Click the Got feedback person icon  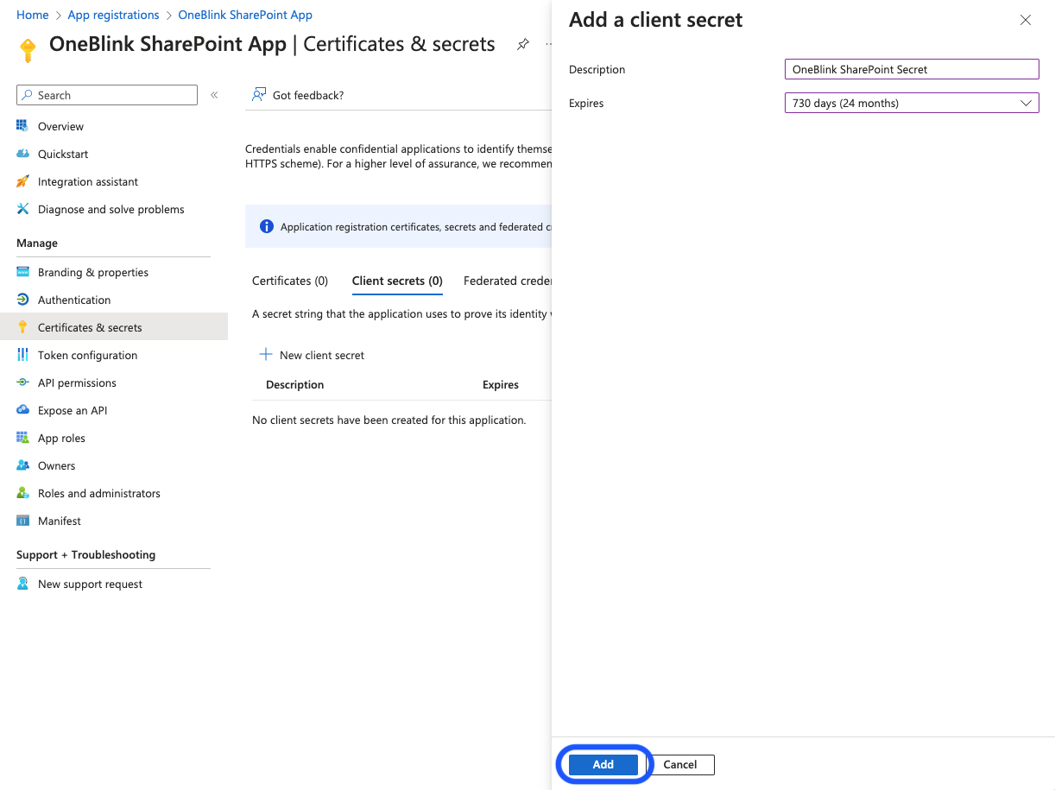tap(258, 95)
